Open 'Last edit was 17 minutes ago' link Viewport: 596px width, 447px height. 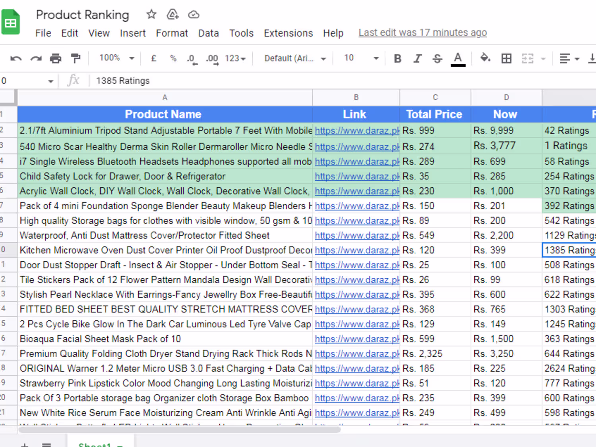point(423,33)
